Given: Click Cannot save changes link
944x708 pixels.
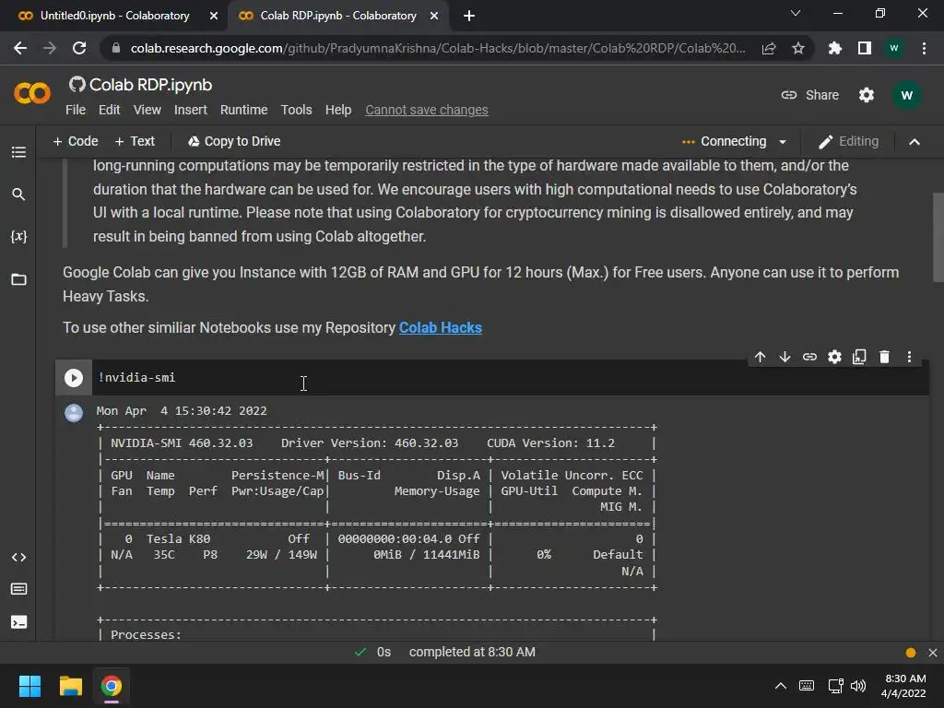Looking at the screenshot, I should 427,111.
